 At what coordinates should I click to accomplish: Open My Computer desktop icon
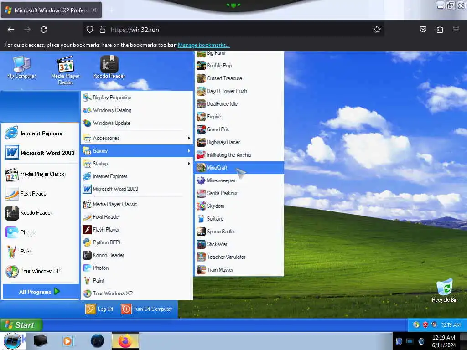(21, 67)
